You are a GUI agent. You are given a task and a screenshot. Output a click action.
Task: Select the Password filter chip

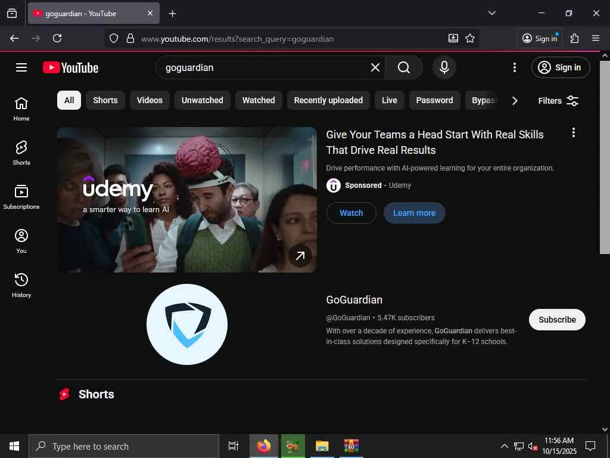(x=434, y=100)
